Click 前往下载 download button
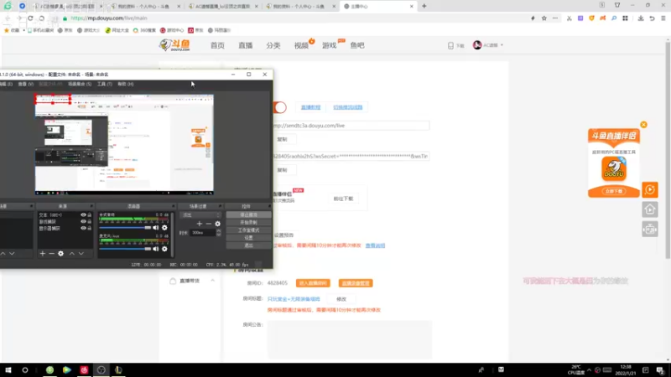The image size is (671, 377). tap(343, 199)
